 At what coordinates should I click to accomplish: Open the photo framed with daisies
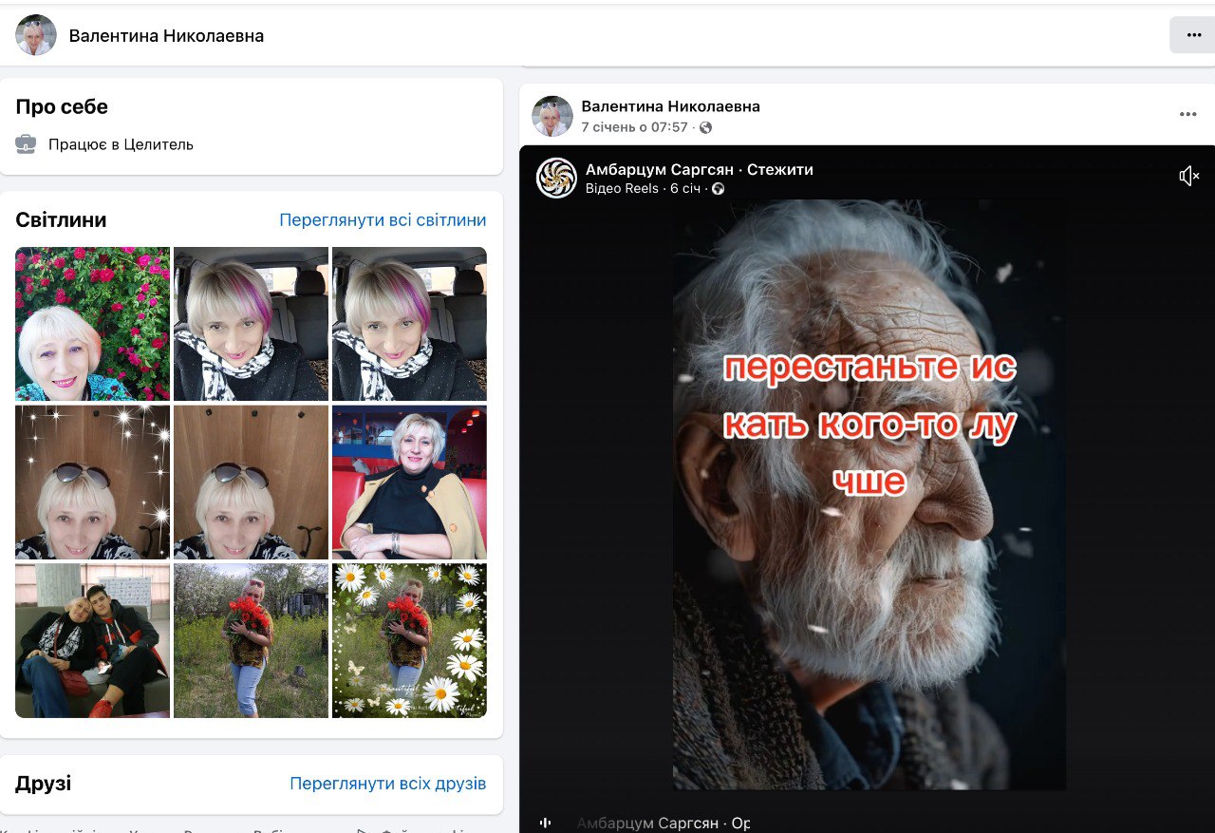[x=409, y=640]
